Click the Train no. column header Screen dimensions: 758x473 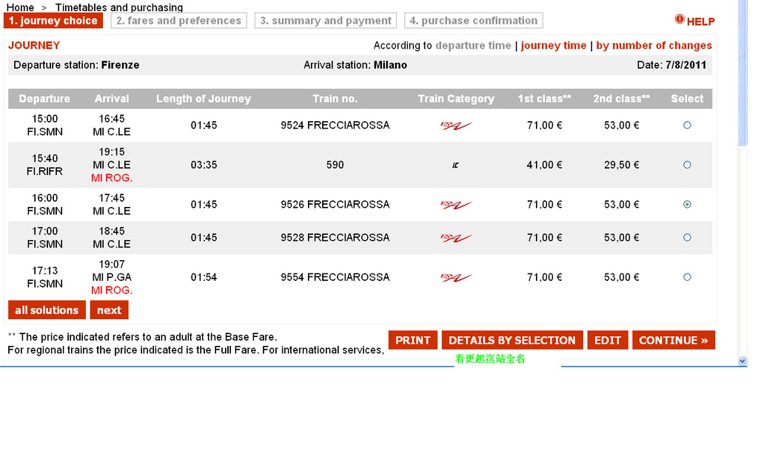click(x=335, y=99)
